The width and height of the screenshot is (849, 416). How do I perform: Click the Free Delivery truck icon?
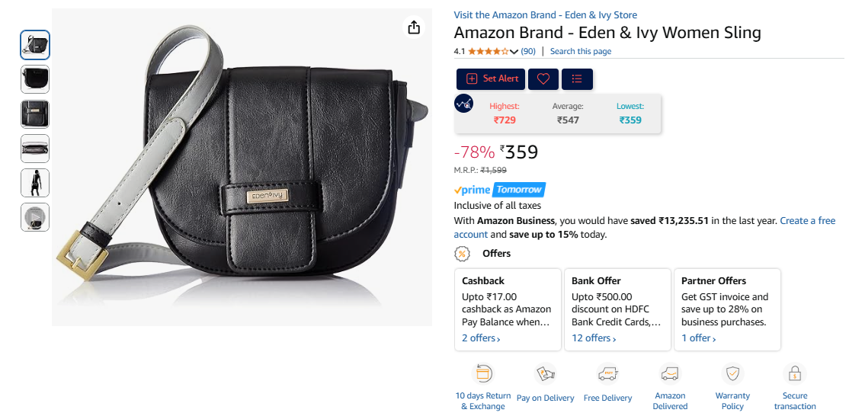[607, 373]
